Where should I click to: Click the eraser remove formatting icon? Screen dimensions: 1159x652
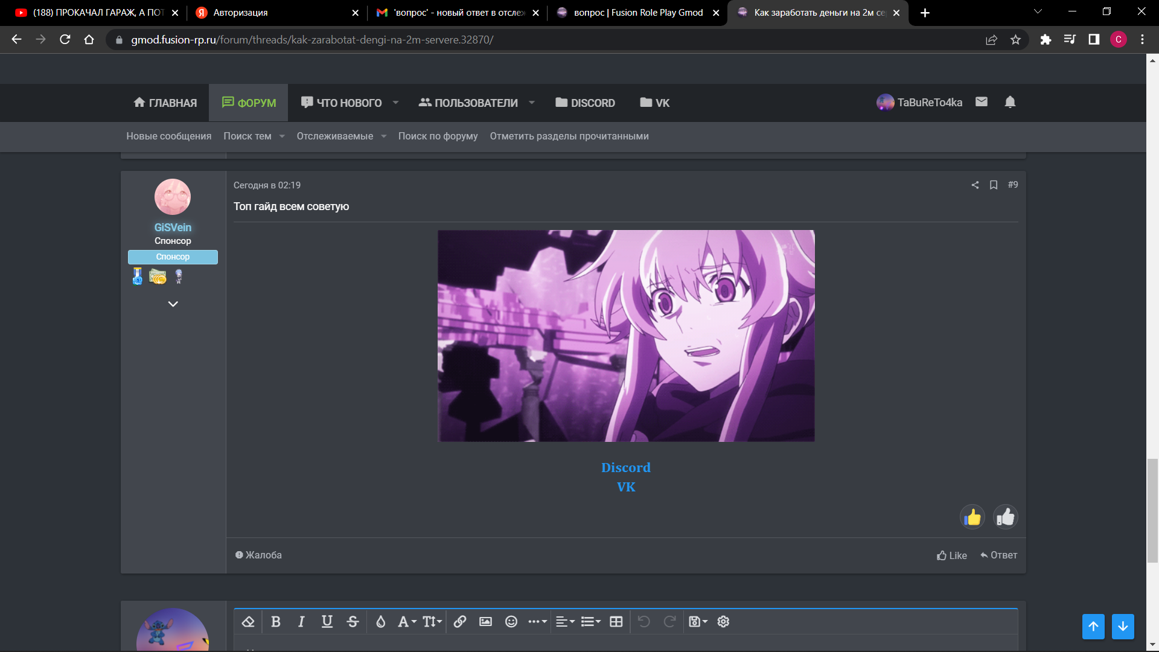248,622
